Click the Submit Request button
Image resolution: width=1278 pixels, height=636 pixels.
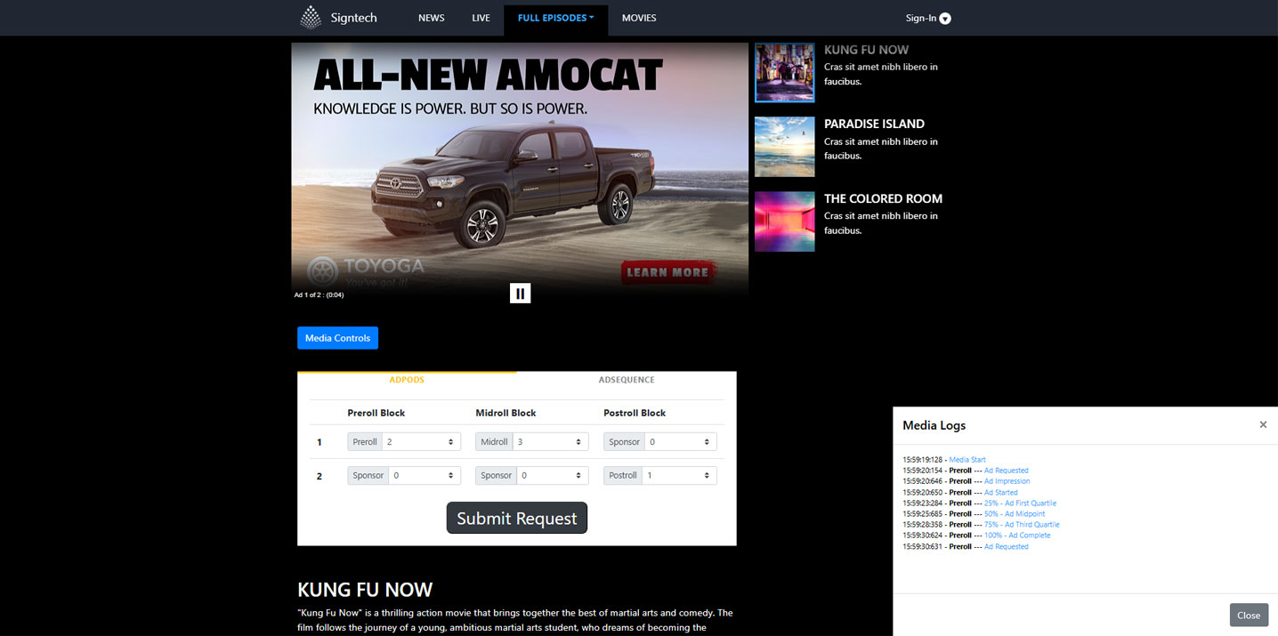point(517,518)
